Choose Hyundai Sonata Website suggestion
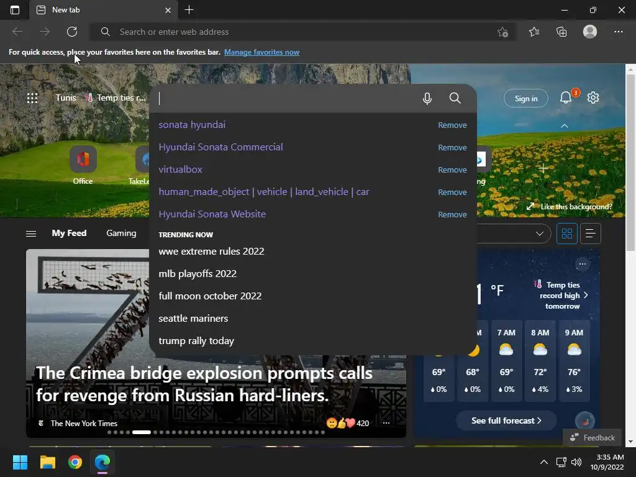 (212, 214)
